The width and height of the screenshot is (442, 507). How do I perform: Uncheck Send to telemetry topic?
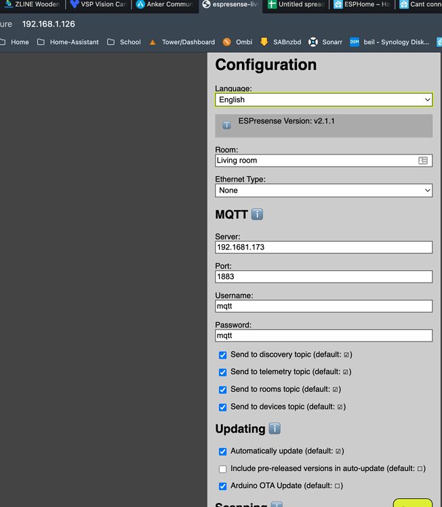coord(222,372)
